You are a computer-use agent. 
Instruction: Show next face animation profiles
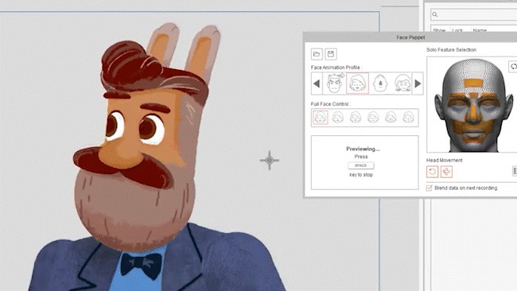(418, 83)
